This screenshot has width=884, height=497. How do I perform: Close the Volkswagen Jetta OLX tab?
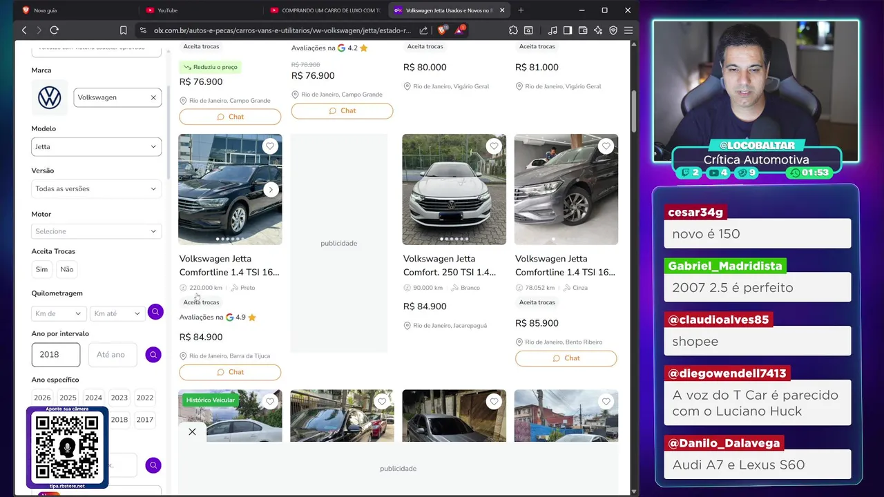point(502,10)
